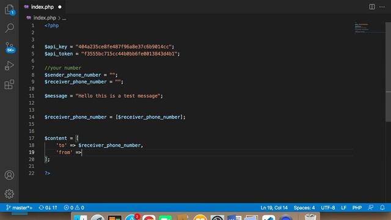The height and width of the screenshot is (220, 391).
Task: Click the $message variable on line 11
Action: point(56,96)
